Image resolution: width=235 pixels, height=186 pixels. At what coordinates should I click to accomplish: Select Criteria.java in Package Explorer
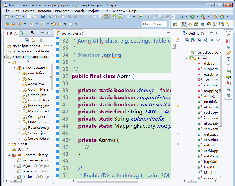click(37, 95)
